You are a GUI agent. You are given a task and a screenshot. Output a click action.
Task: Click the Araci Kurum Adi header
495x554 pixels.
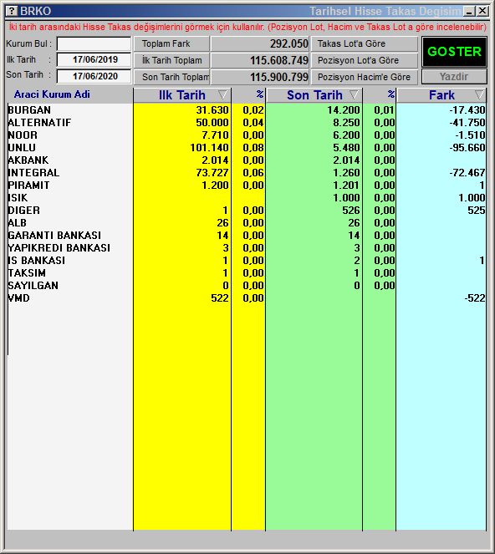52,94
